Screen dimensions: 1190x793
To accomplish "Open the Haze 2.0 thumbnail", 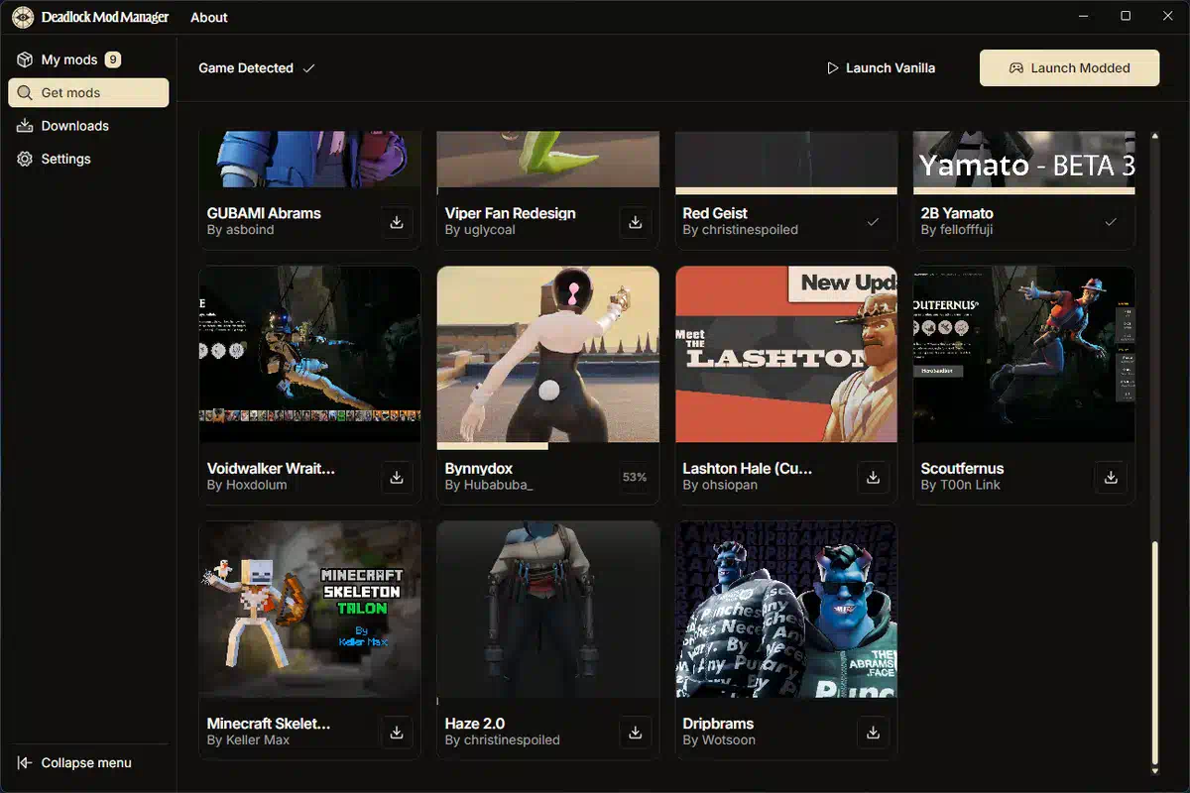I will pyautogui.click(x=548, y=610).
